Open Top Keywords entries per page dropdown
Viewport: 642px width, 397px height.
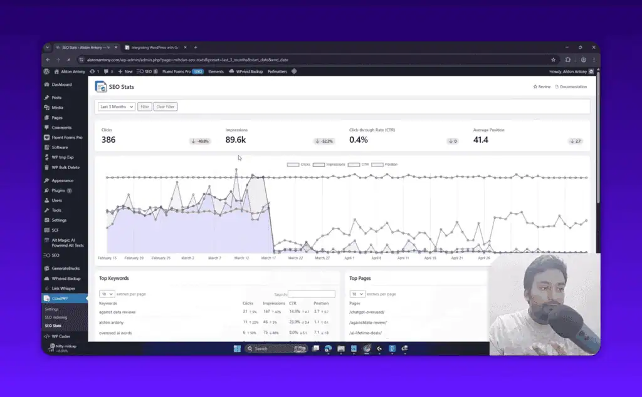click(107, 294)
